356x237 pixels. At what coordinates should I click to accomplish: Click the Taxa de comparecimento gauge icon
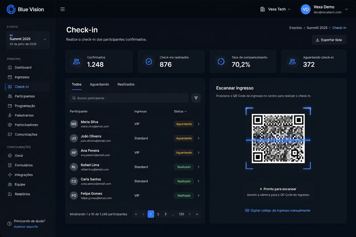tap(221, 61)
